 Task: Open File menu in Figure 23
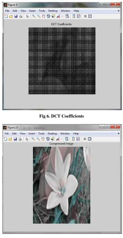pyautogui.click(x=7, y=134)
